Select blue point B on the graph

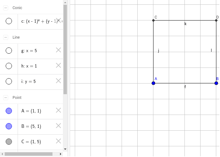click(216, 83)
